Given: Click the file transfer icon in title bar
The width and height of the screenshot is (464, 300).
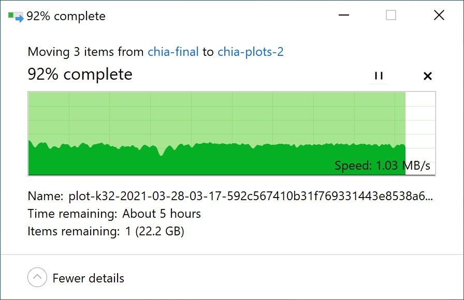Looking at the screenshot, I should (16, 17).
